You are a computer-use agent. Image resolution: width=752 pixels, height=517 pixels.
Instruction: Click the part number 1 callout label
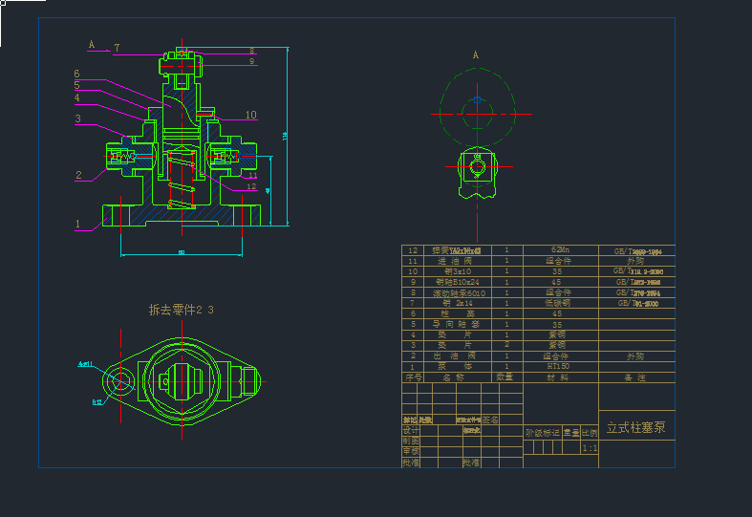pos(77,224)
